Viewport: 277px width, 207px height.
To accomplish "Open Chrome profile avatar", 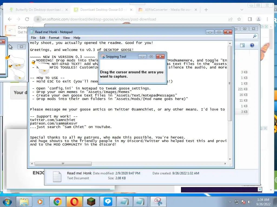I will pos(258,19).
